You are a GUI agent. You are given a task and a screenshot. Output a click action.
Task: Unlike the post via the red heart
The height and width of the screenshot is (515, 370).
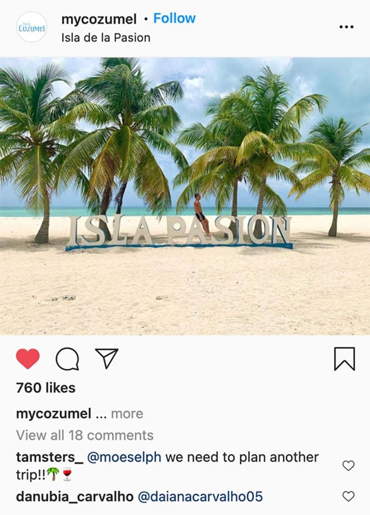click(x=28, y=358)
